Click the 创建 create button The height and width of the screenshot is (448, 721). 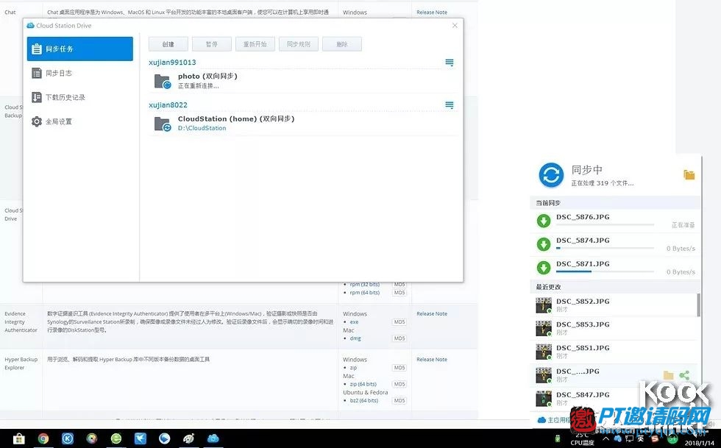pyautogui.click(x=168, y=44)
